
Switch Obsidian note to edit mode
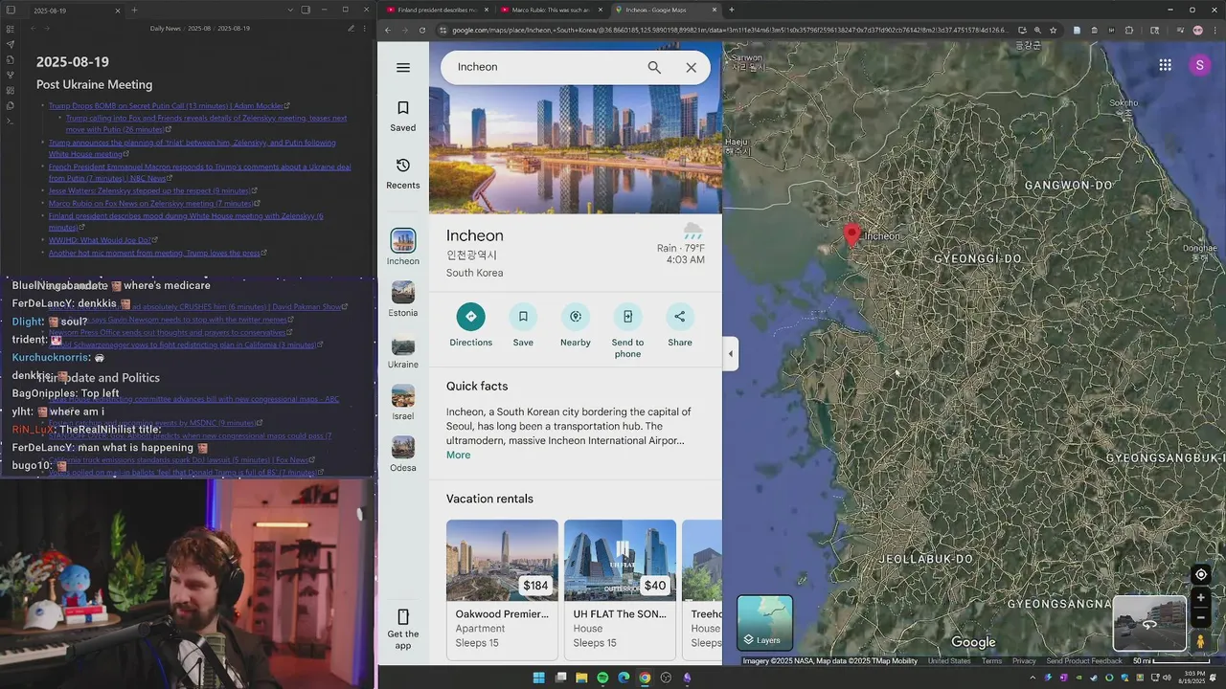coord(351,29)
